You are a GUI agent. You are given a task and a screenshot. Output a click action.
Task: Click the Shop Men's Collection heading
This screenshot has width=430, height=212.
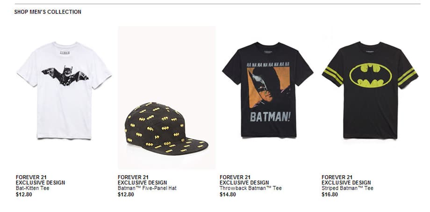coord(48,12)
